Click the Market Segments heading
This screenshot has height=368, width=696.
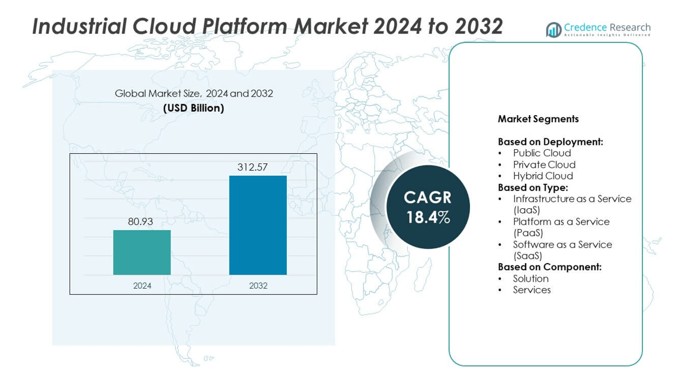click(x=538, y=119)
